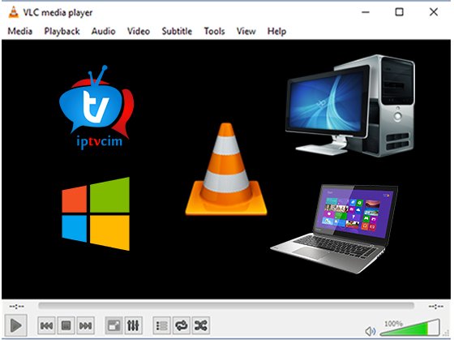This screenshot has height=340, width=454.
Task: Maximize the VLC media player window
Action: (x=399, y=12)
